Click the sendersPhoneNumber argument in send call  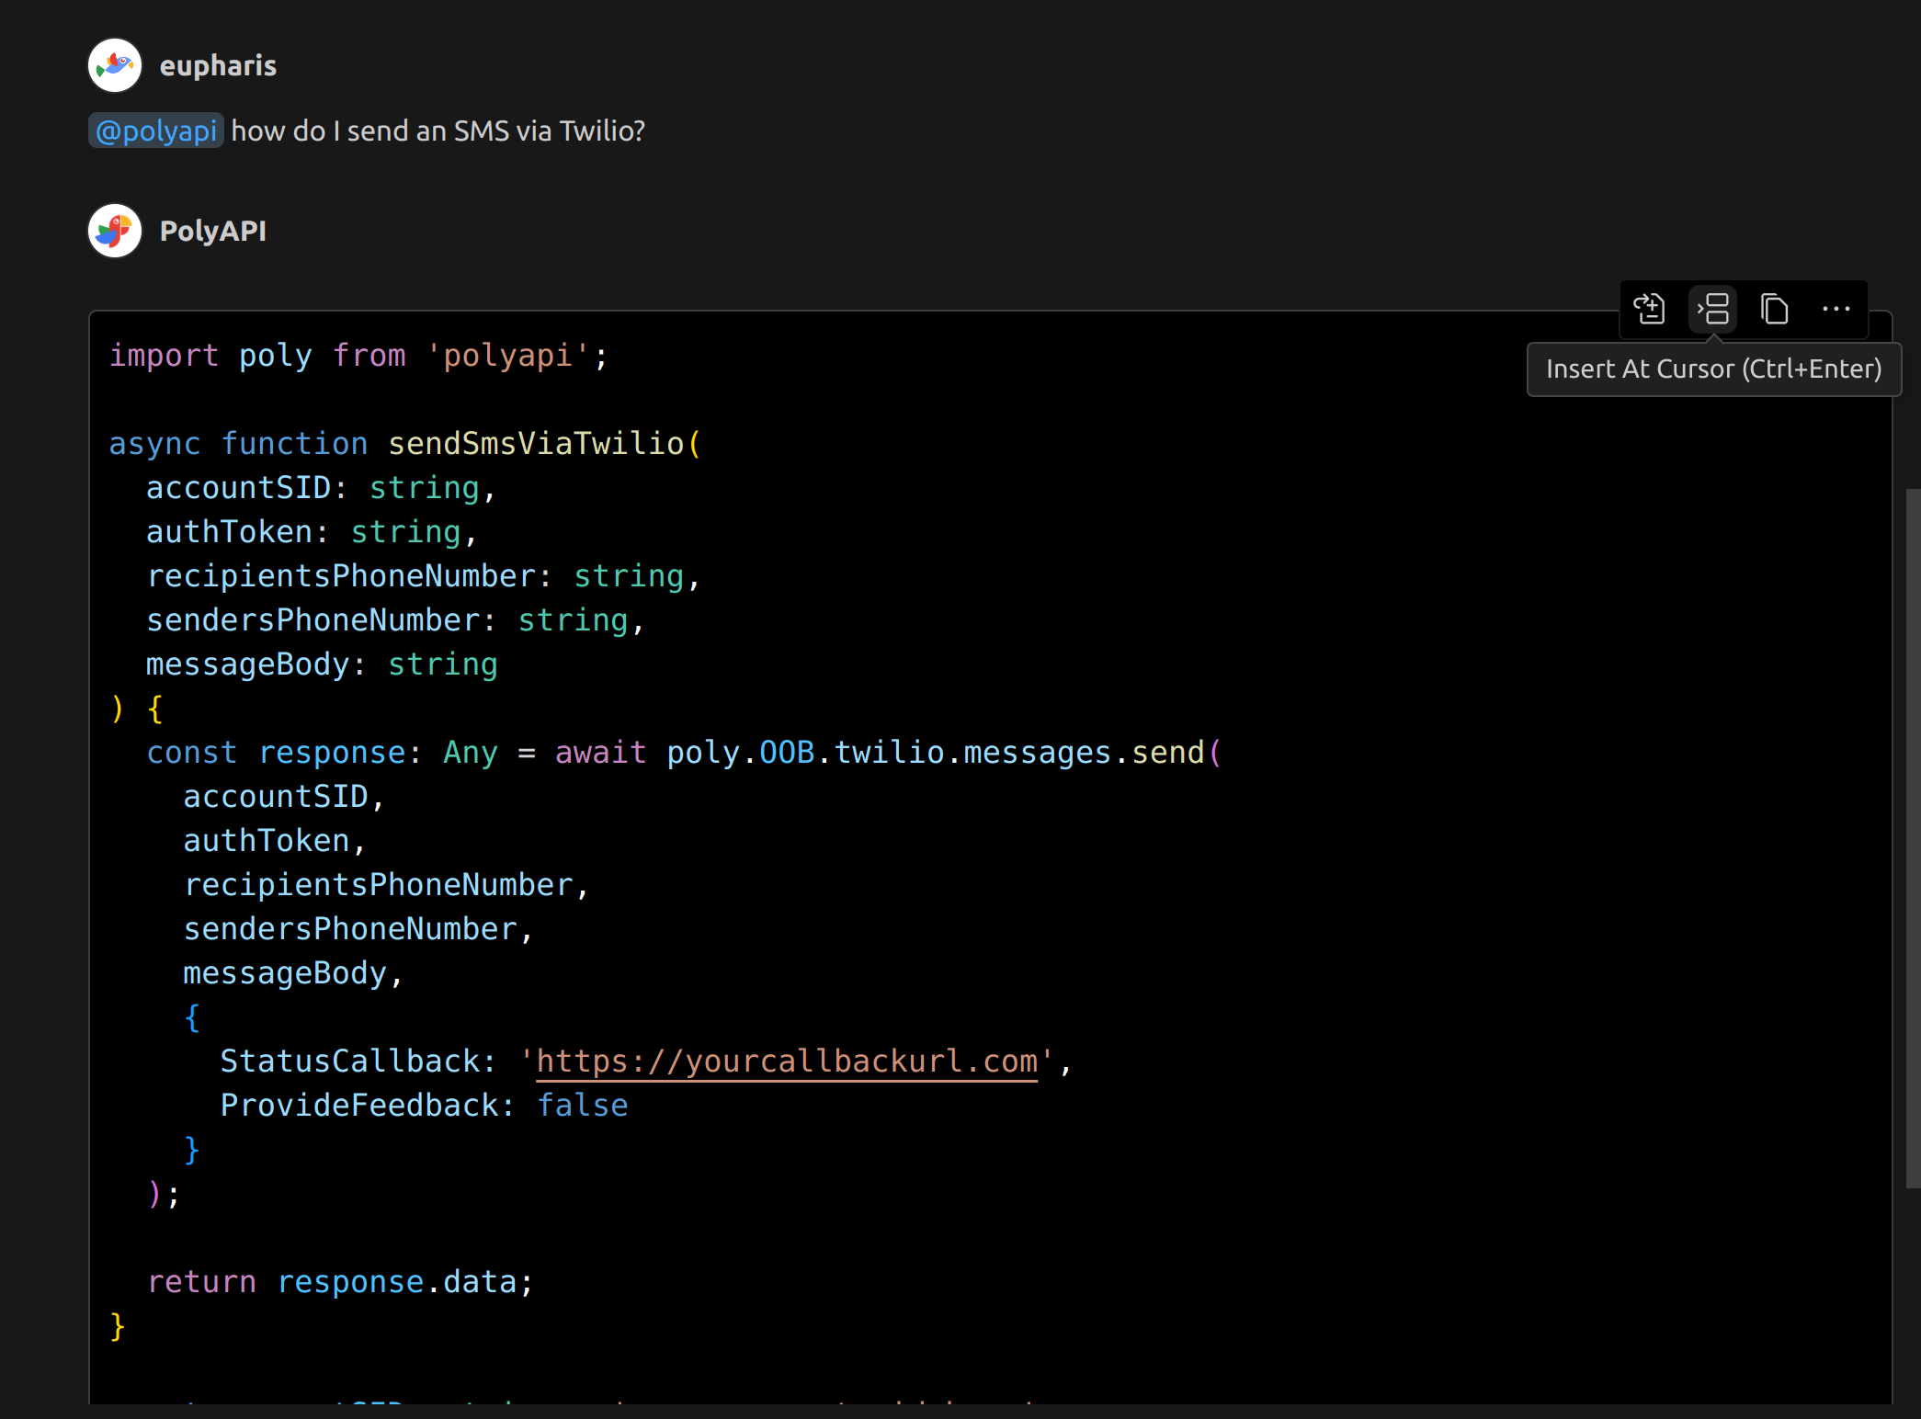(350, 928)
